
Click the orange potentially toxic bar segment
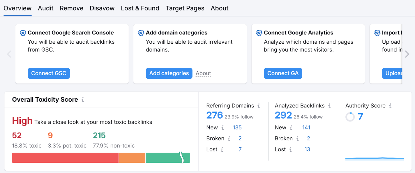(x=132, y=158)
